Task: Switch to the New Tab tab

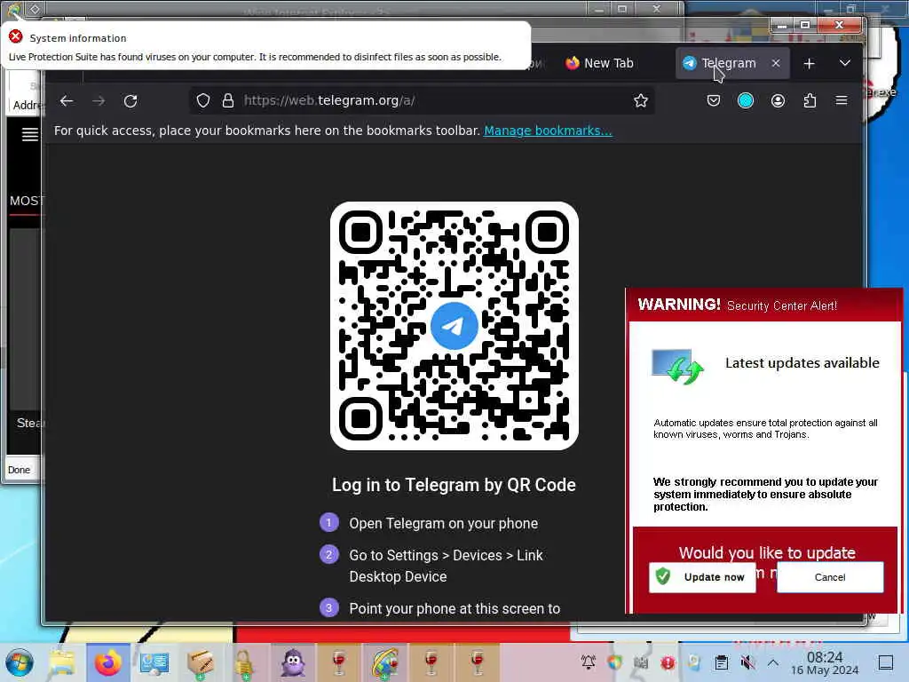Action: click(x=599, y=63)
